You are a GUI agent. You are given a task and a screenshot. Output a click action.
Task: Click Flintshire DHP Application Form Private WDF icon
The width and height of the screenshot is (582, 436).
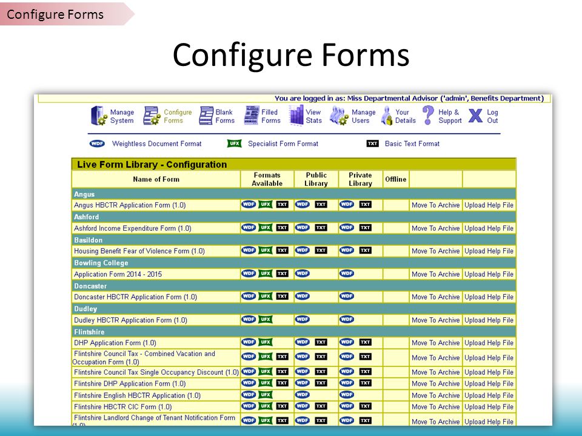pos(347,383)
